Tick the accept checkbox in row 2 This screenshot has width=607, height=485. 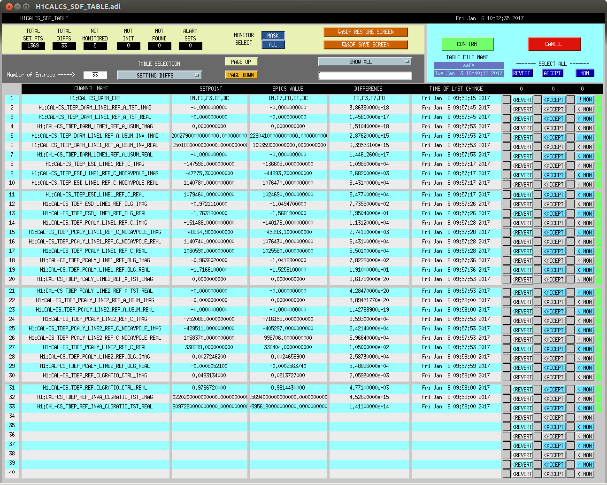tap(538, 109)
